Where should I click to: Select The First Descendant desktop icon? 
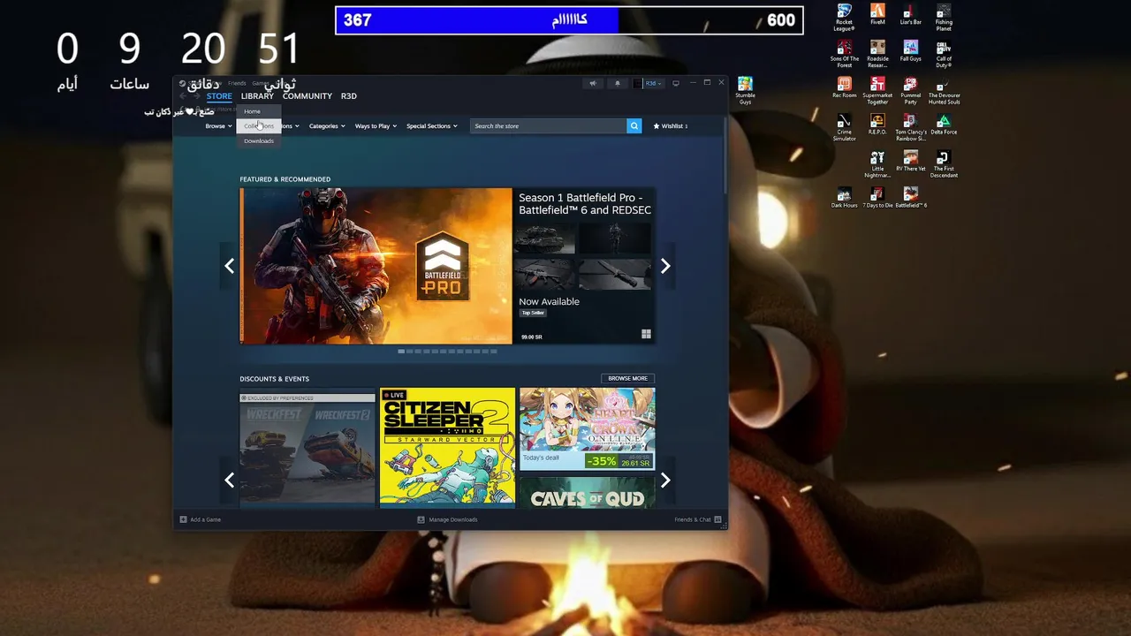click(944, 164)
